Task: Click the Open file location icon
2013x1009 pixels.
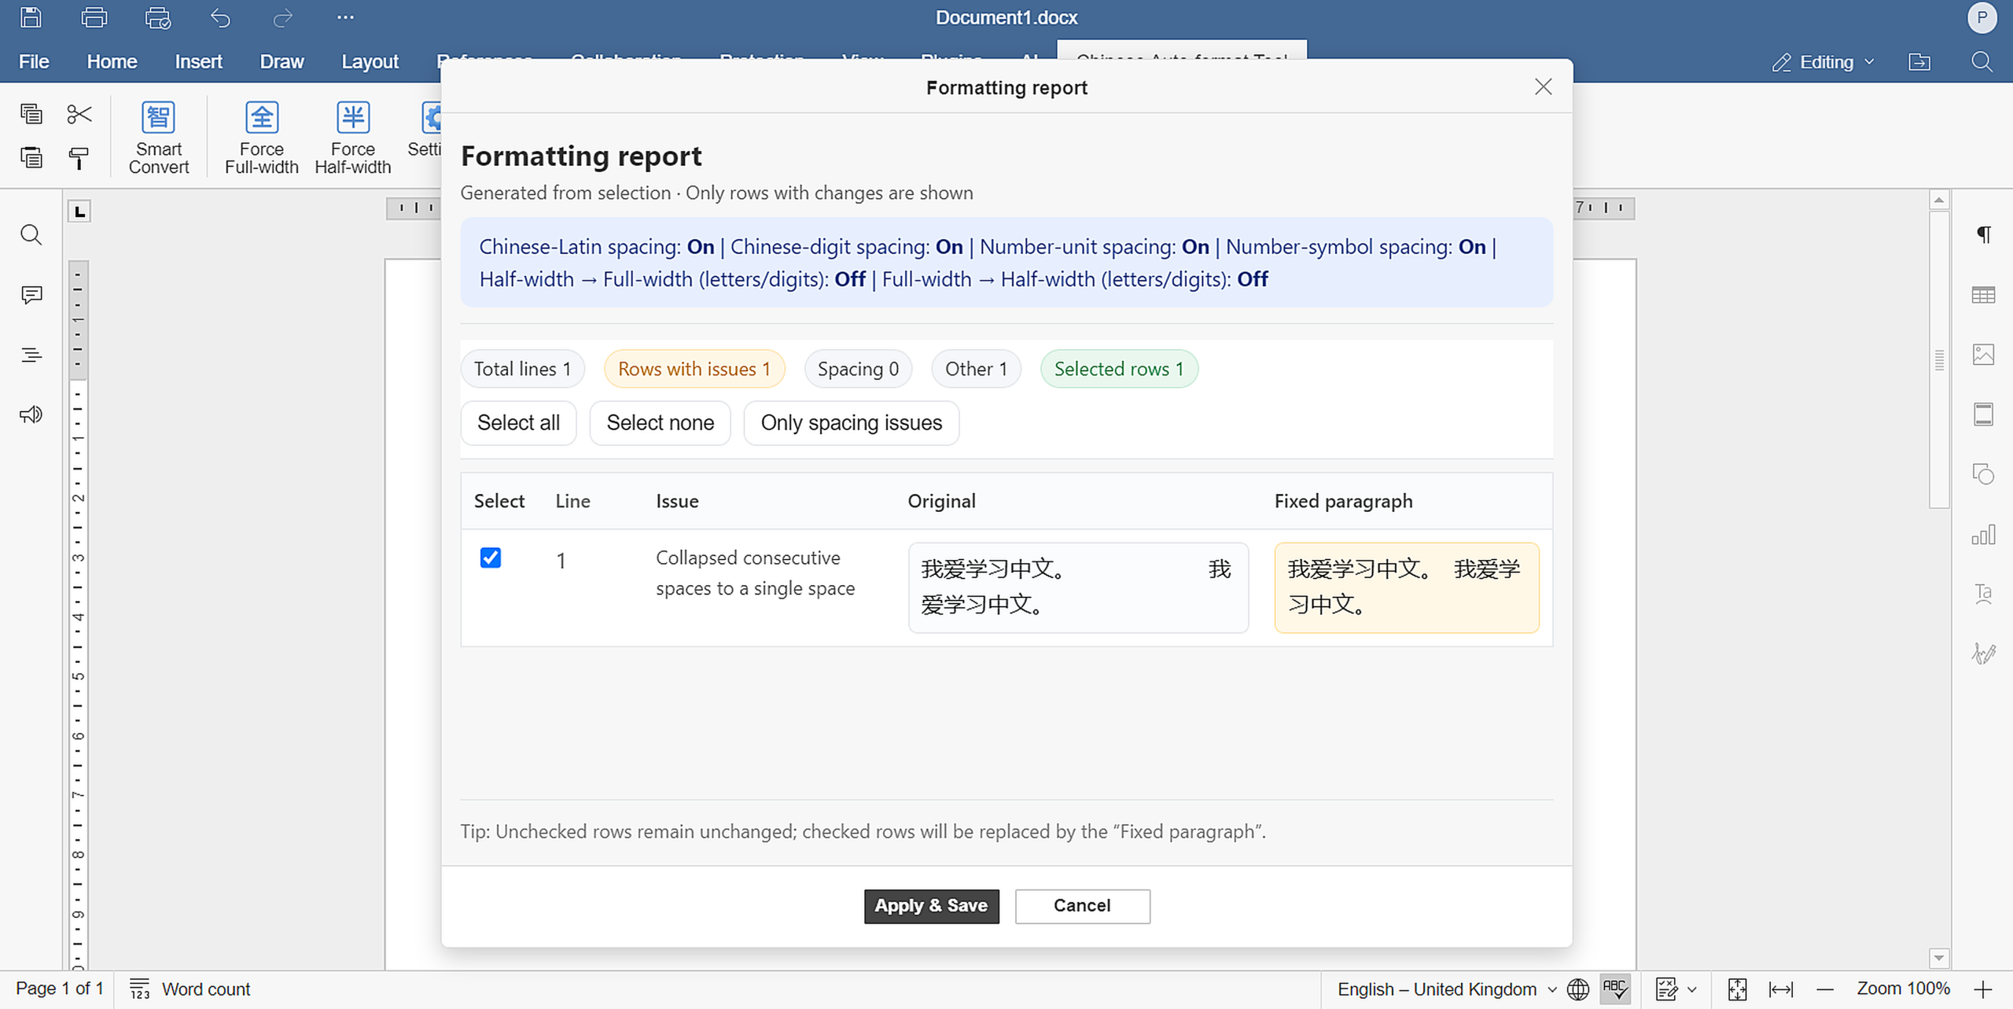Action: tap(1919, 61)
